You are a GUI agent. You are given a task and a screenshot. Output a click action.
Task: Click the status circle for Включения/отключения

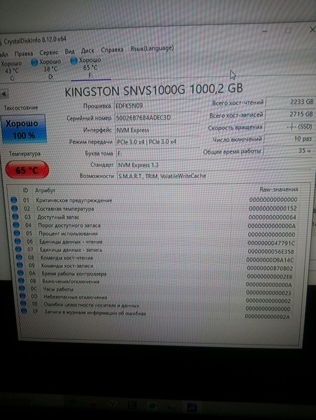[x=22, y=281]
